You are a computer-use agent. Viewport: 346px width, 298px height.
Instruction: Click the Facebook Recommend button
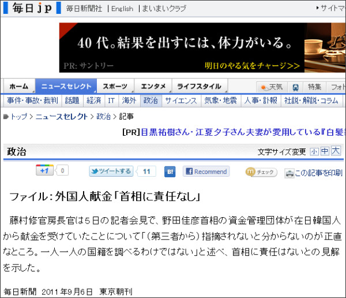click(206, 172)
